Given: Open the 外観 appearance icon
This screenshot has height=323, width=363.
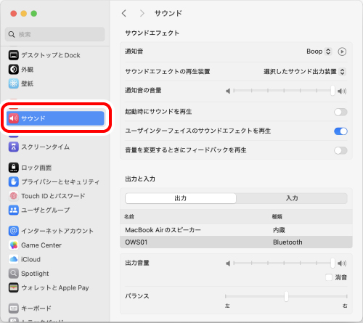Looking at the screenshot, I should click(14, 70).
